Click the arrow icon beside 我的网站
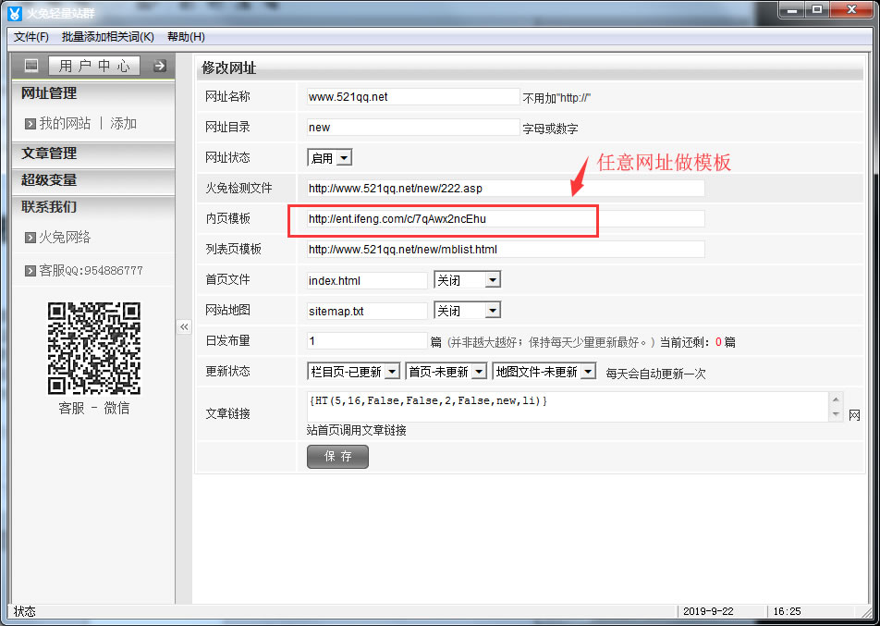 [x=31, y=124]
